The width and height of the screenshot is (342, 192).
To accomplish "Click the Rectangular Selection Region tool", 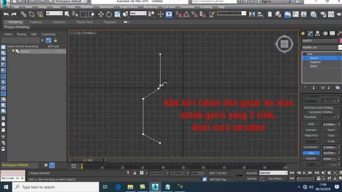I will click(83, 14).
